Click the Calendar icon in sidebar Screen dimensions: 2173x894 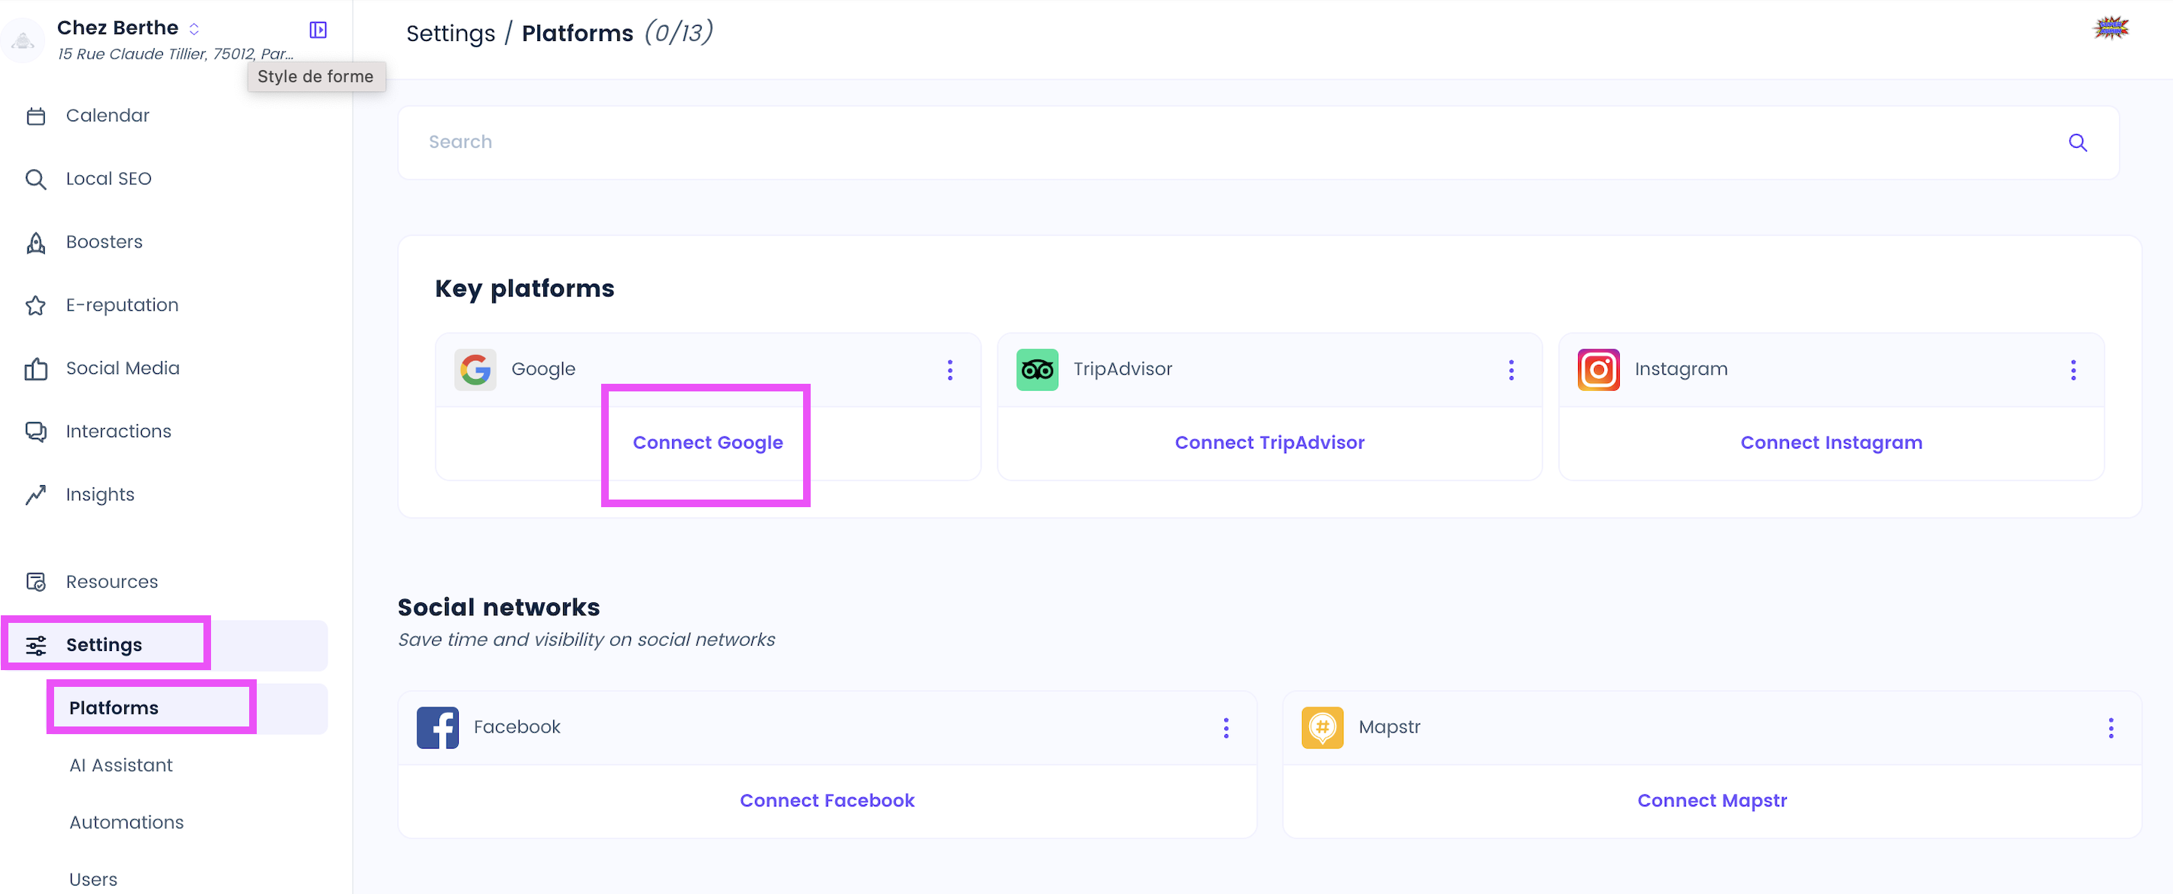point(35,116)
